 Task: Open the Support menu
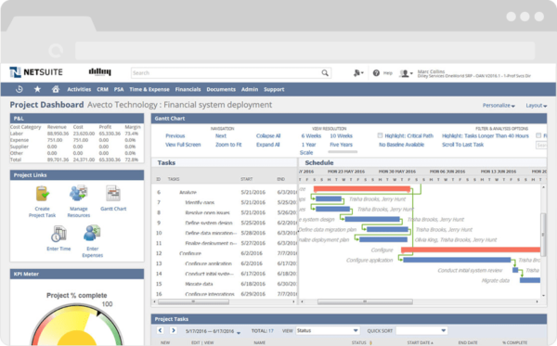(274, 89)
